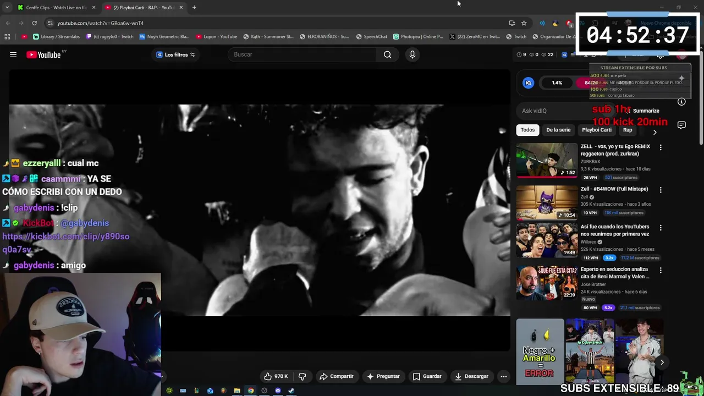The image size is (704, 396).
Task: Open a new browser tab
Action: coord(194,7)
